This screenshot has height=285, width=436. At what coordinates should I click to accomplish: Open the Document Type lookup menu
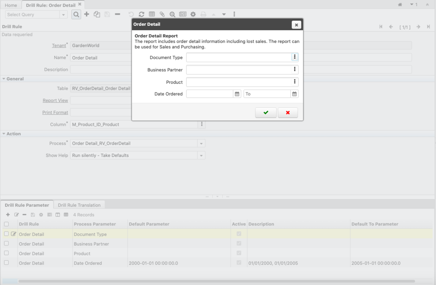295,57
